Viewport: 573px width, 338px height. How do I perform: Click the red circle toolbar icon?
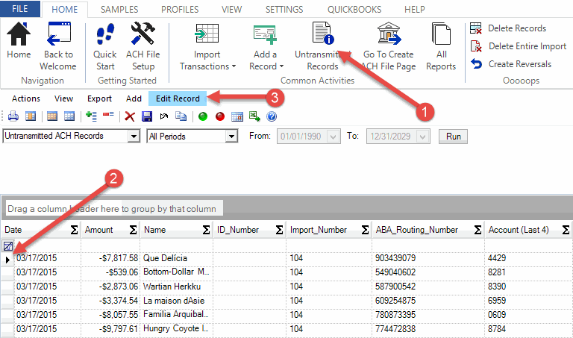coord(220,116)
